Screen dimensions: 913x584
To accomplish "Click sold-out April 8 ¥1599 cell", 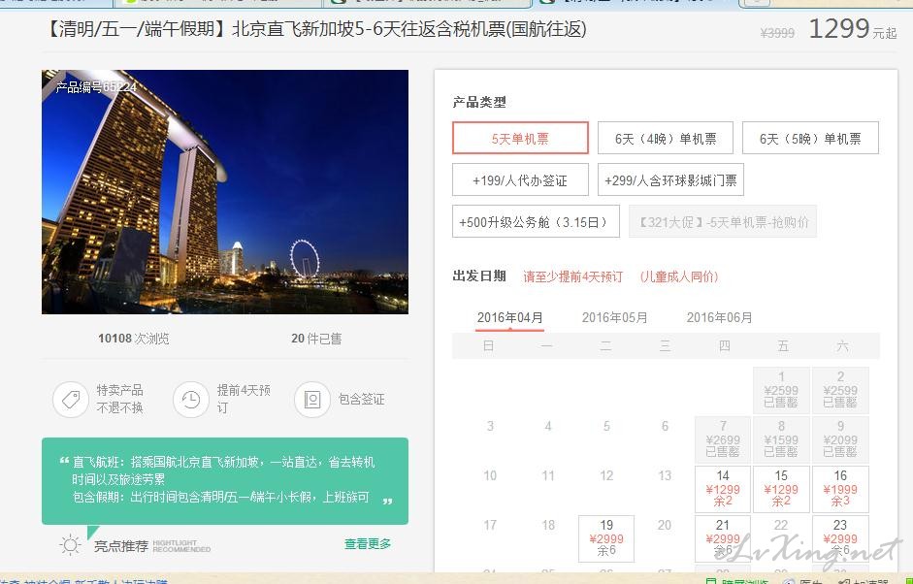I will [x=781, y=439].
